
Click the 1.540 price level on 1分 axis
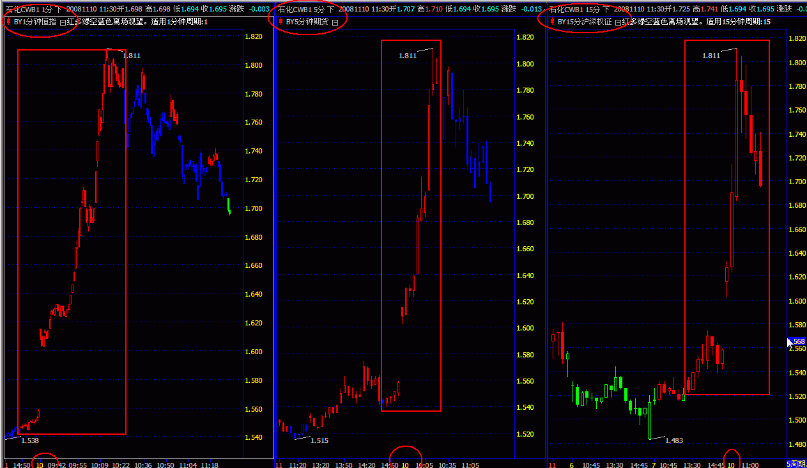(x=254, y=438)
